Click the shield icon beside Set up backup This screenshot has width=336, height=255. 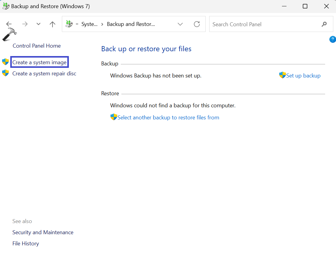pos(283,75)
